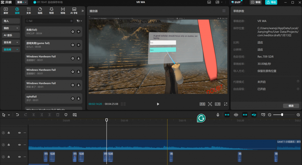Click the fail search field
The image size is (302, 165).
[x=49, y=21]
